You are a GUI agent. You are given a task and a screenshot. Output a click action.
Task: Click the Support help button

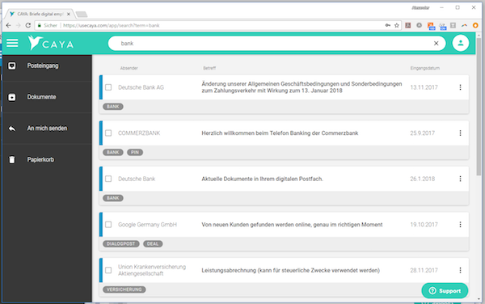point(445,291)
